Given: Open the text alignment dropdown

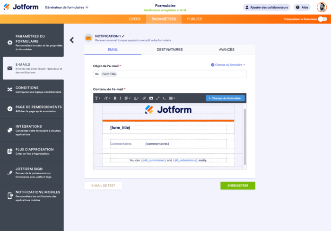Looking at the screenshot, I should point(127,98).
